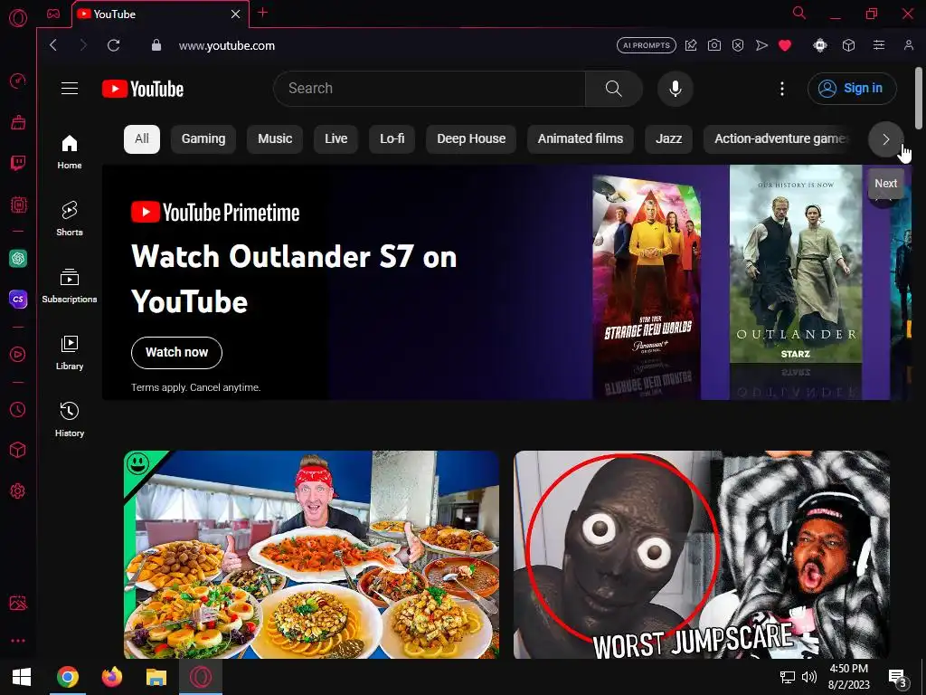Open Player sidebar icon
926x695 pixels.
(18, 354)
